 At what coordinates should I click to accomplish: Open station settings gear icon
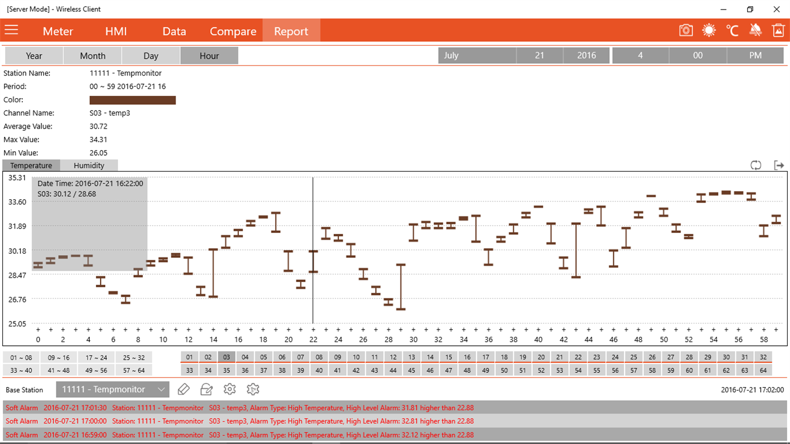pos(229,389)
